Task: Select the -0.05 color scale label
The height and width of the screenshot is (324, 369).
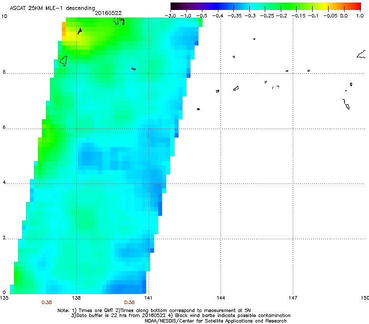Action: click(x=331, y=16)
